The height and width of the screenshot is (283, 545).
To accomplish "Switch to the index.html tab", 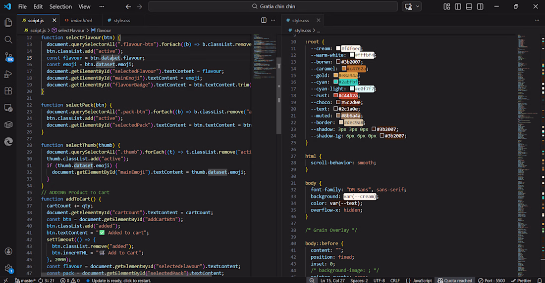I will coord(81,20).
